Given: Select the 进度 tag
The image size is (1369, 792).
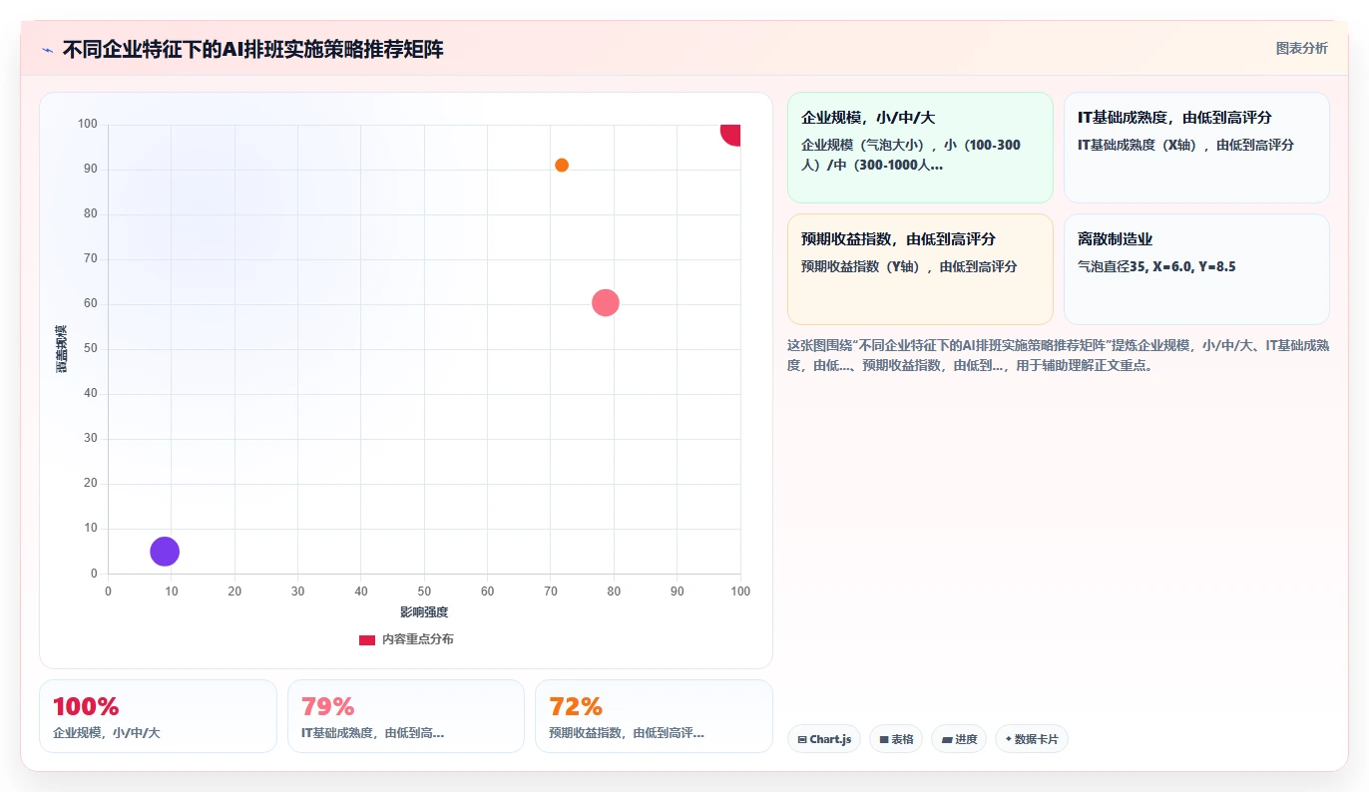Looking at the screenshot, I should tap(959, 739).
